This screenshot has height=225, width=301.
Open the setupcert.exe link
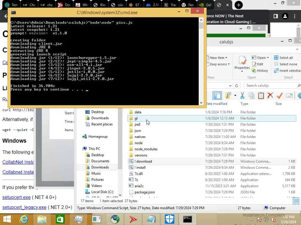coord(16,197)
